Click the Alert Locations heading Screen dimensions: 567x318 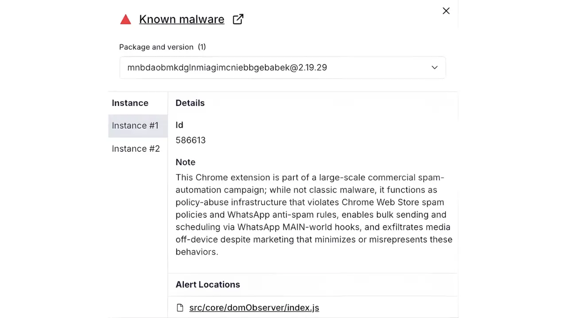(208, 284)
